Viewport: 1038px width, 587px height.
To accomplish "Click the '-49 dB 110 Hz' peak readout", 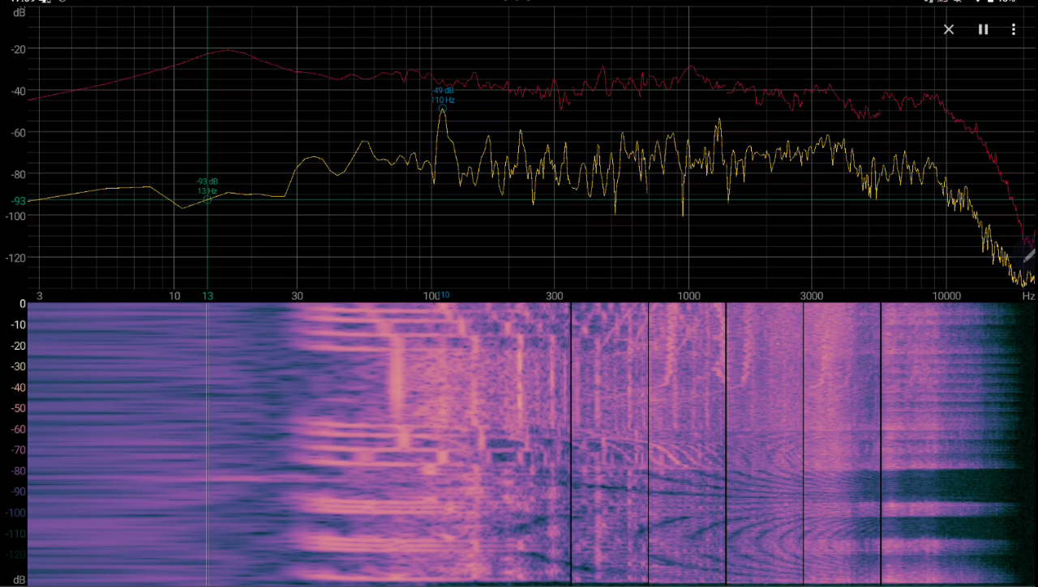I will (443, 96).
